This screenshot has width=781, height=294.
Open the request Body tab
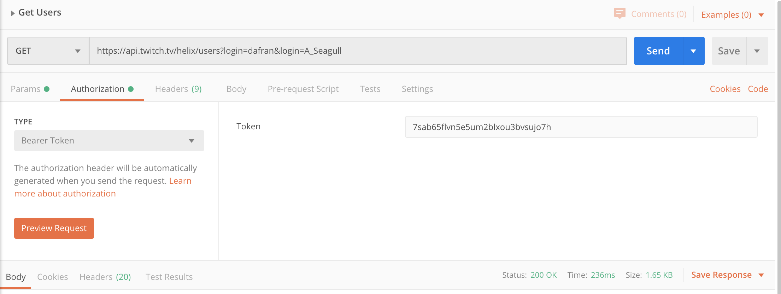tap(236, 89)
